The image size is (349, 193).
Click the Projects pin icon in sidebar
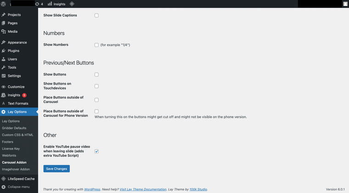pos(4,15)
